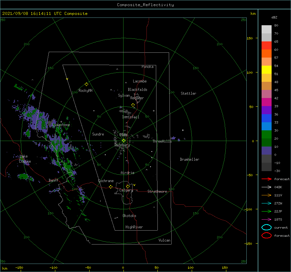This screenshot has height=272, width=291.
Task: Click the Drumheller label
Action: click(189, 159)
